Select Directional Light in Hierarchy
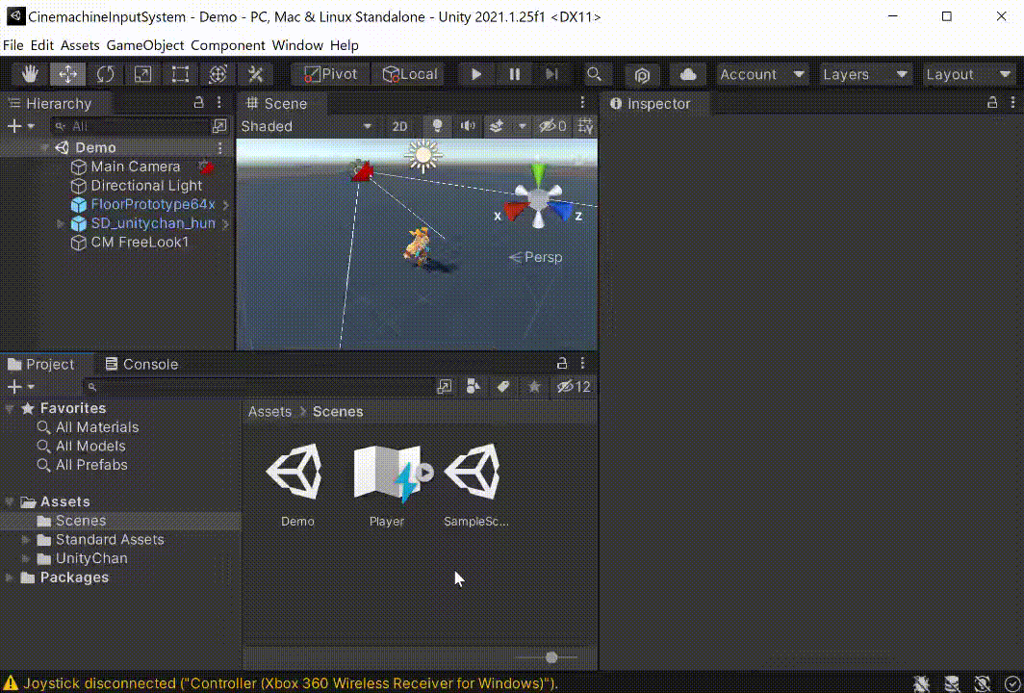The image size is (1024, 693). 145,186
